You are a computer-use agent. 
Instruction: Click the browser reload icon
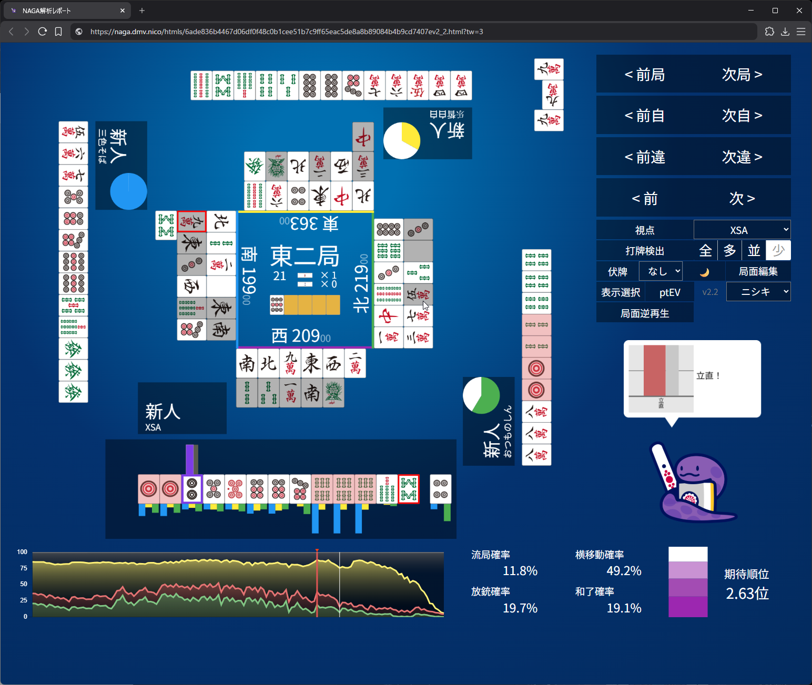coord(43,32)
